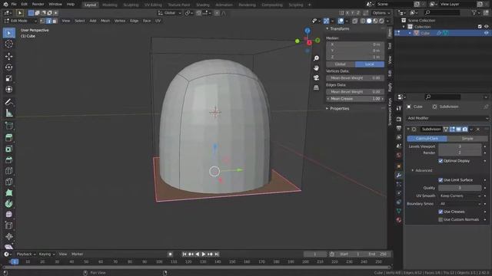Click the Quality value slider

tap(460, 188)
